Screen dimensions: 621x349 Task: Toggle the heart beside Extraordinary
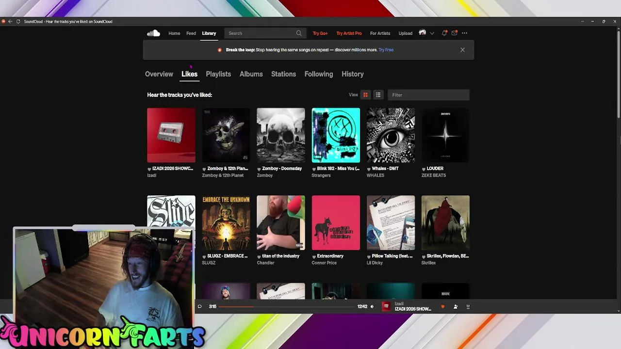point(314,256)
